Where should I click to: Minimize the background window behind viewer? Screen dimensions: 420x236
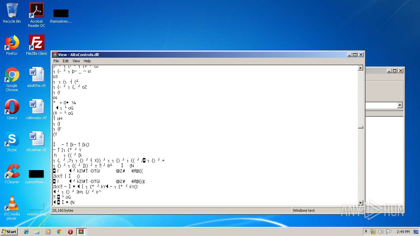point(389,70)
